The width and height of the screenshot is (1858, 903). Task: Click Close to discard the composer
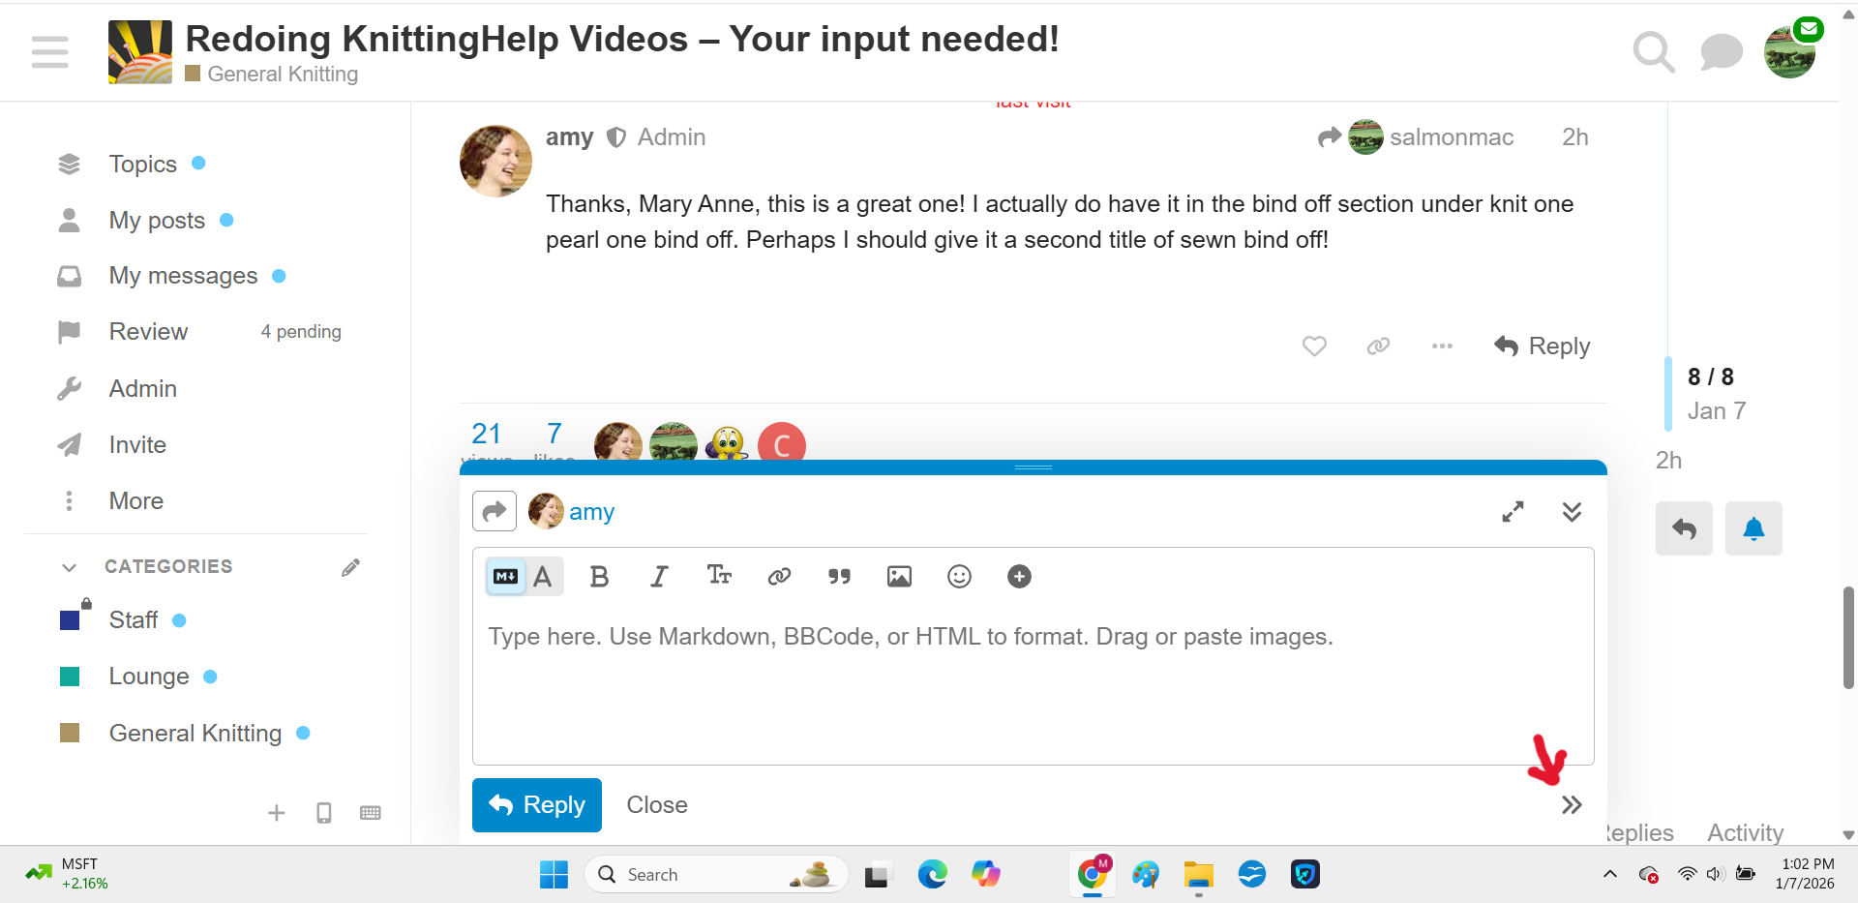pyautogui.click(x=657, y=805)
